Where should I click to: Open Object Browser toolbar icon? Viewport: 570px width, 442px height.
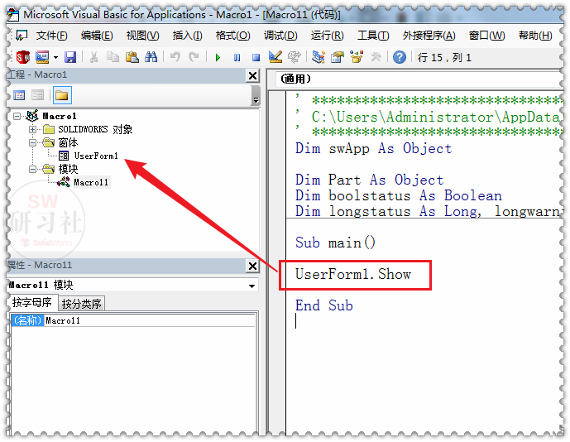tap(357, 57)
